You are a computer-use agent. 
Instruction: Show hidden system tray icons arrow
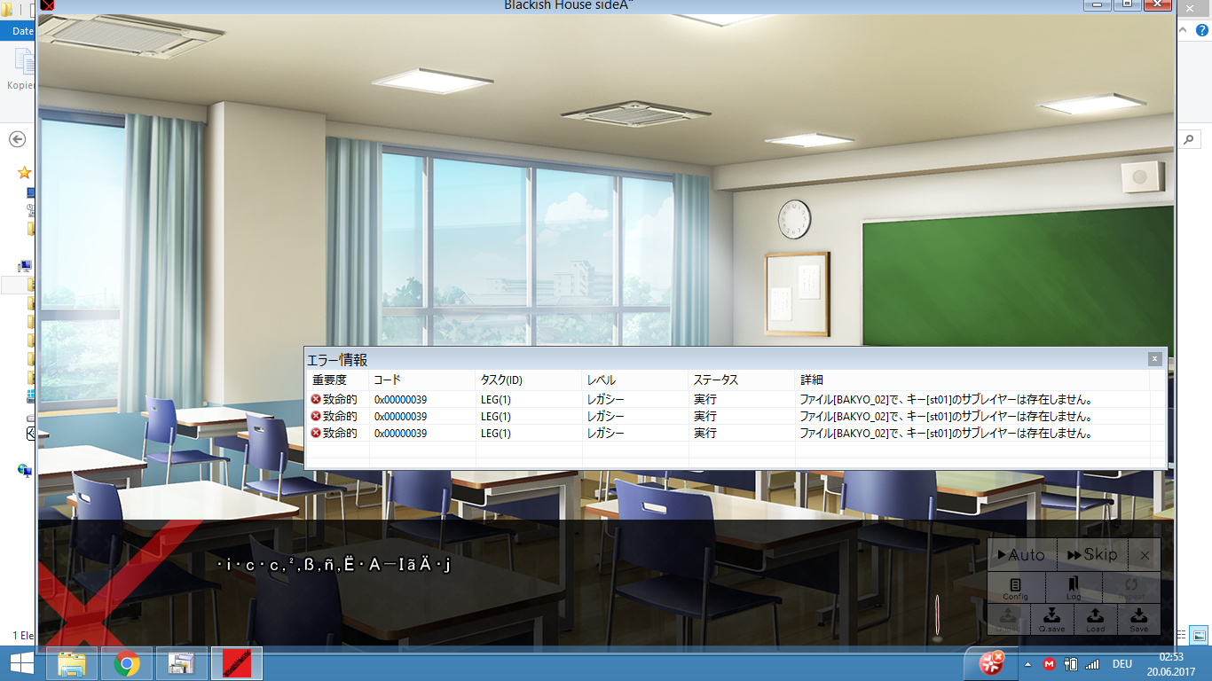pyautogui.click(x=1027, y=664)
